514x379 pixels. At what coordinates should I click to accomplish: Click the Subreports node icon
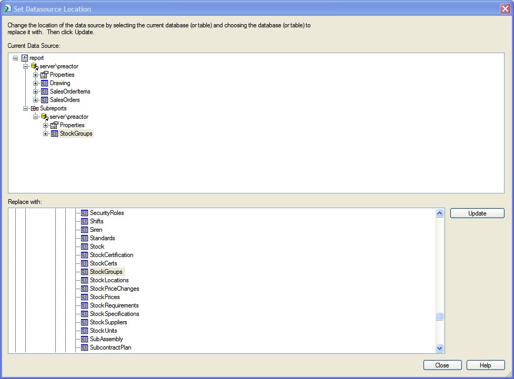click(35, 108)
